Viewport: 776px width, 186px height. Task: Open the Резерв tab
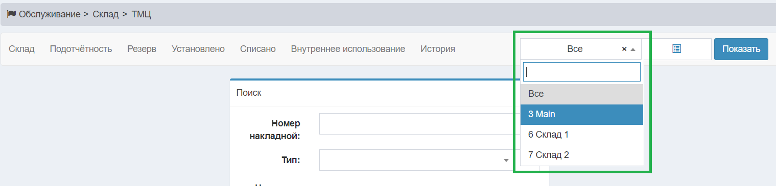142,49
